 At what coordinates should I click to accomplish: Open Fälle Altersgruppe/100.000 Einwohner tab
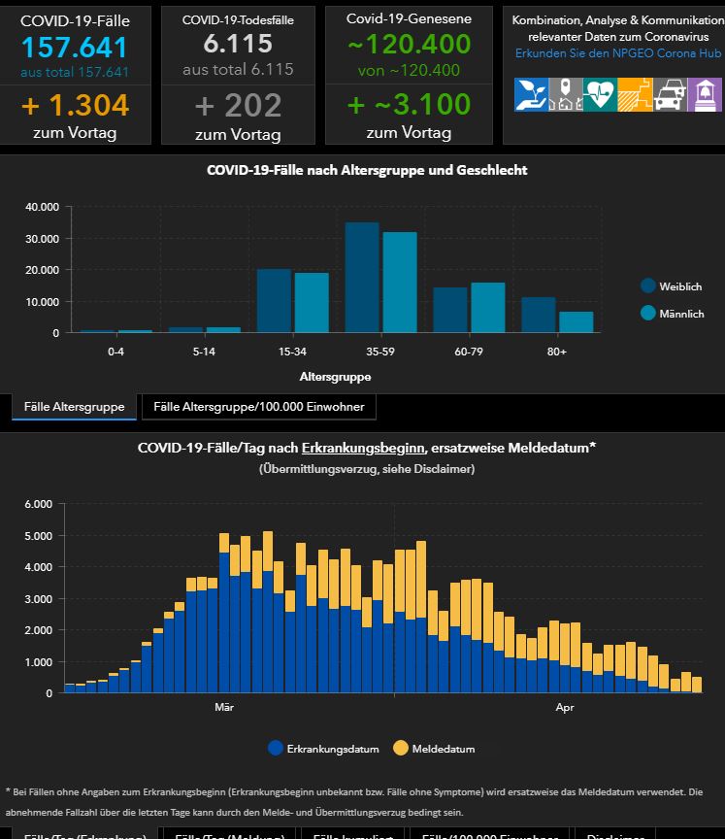coord(258,407)
